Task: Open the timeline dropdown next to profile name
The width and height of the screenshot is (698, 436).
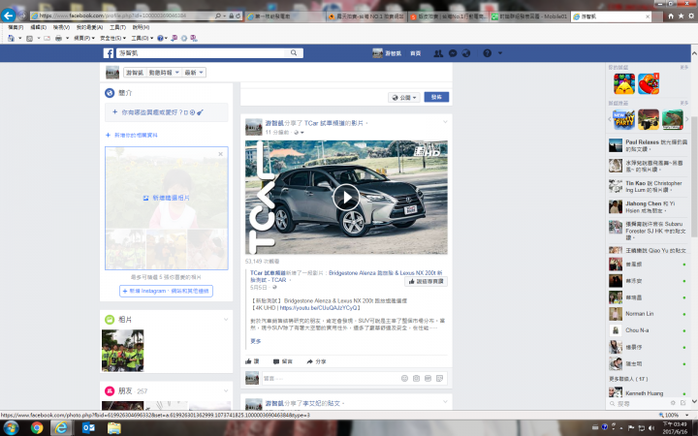Action: pyautogui.click(x=164, y=73)
